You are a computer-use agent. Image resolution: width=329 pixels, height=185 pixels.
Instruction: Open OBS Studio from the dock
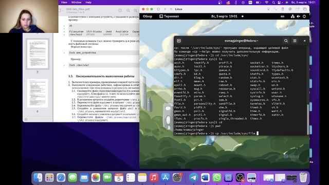(240, 178)
